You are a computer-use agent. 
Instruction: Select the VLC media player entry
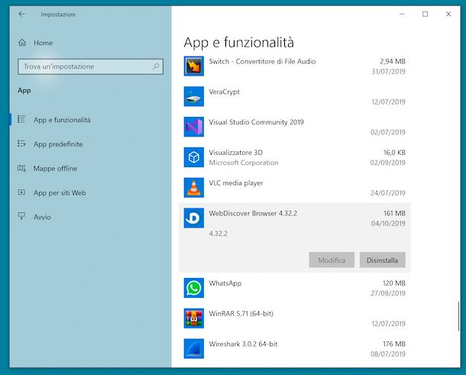[295, 188]
